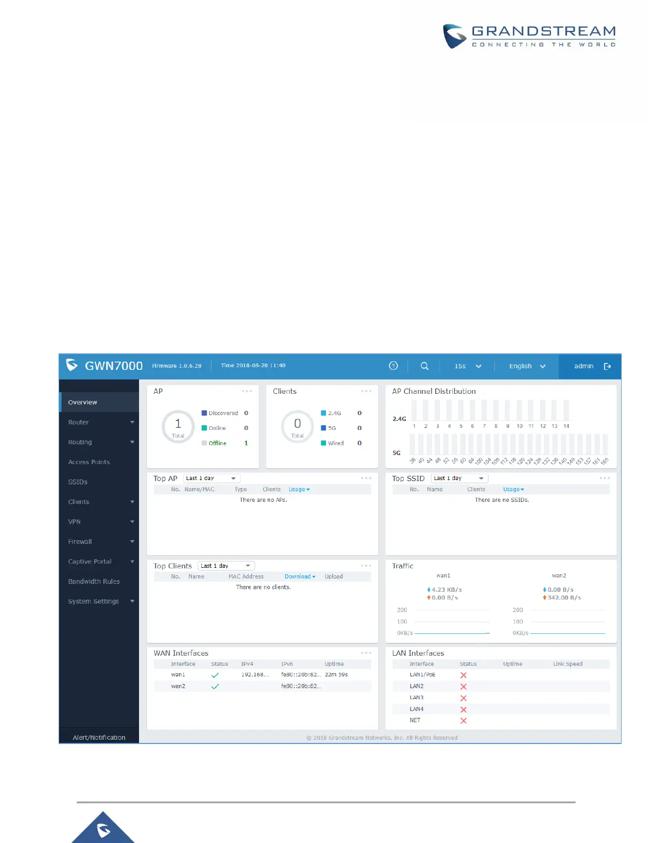Expand the Firewall sidebar menu
The width and height of the screenshot is (652, 843).
[100, 541]
